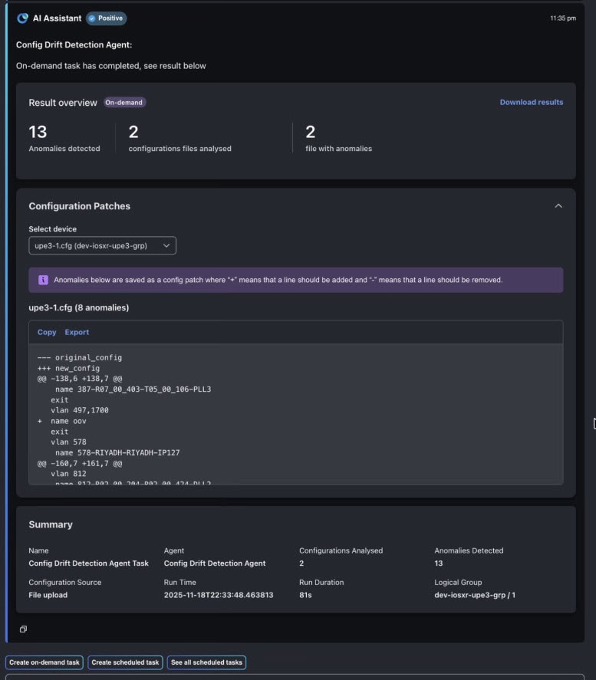The height and width of the screenshot is (680, 596).
Task: Export the config patch
Action: [77, 332]
